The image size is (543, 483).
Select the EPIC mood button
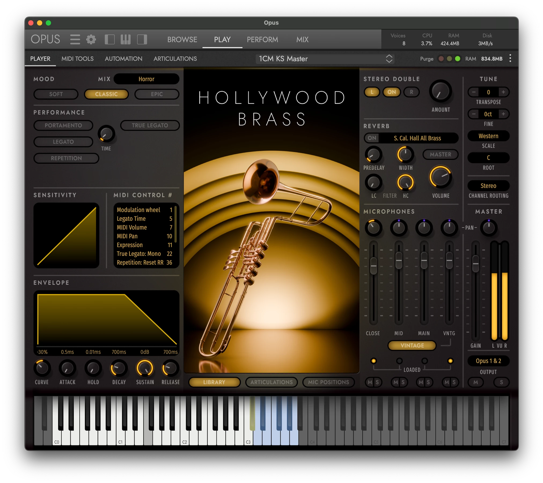click(157, 94)
